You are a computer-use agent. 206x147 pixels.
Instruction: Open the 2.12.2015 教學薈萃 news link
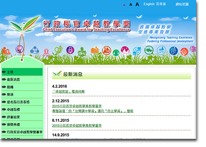pyautogui.click(x=77, y=106)
